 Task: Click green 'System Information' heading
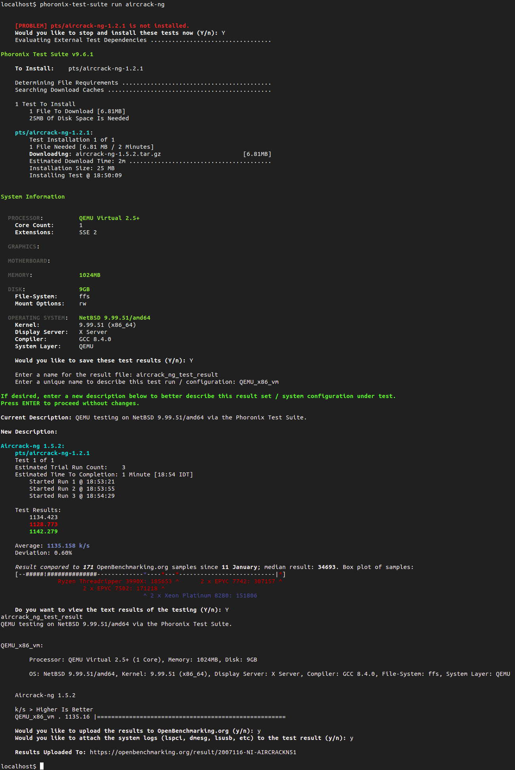[33, 197]
